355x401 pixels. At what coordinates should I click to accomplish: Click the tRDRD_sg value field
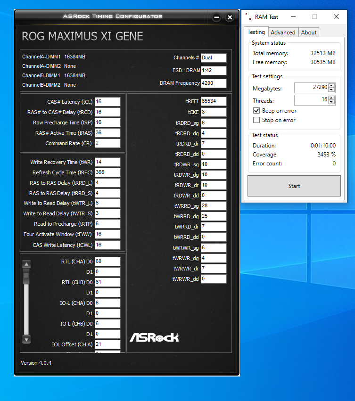[214, 123]
